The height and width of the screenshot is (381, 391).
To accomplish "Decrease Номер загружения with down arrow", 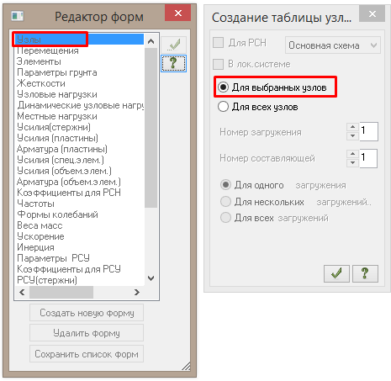I will (352, 136).
